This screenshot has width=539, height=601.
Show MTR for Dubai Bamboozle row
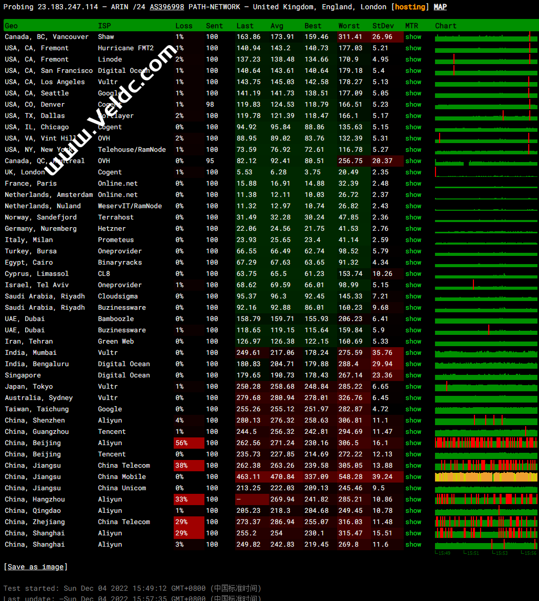point(413,319)
